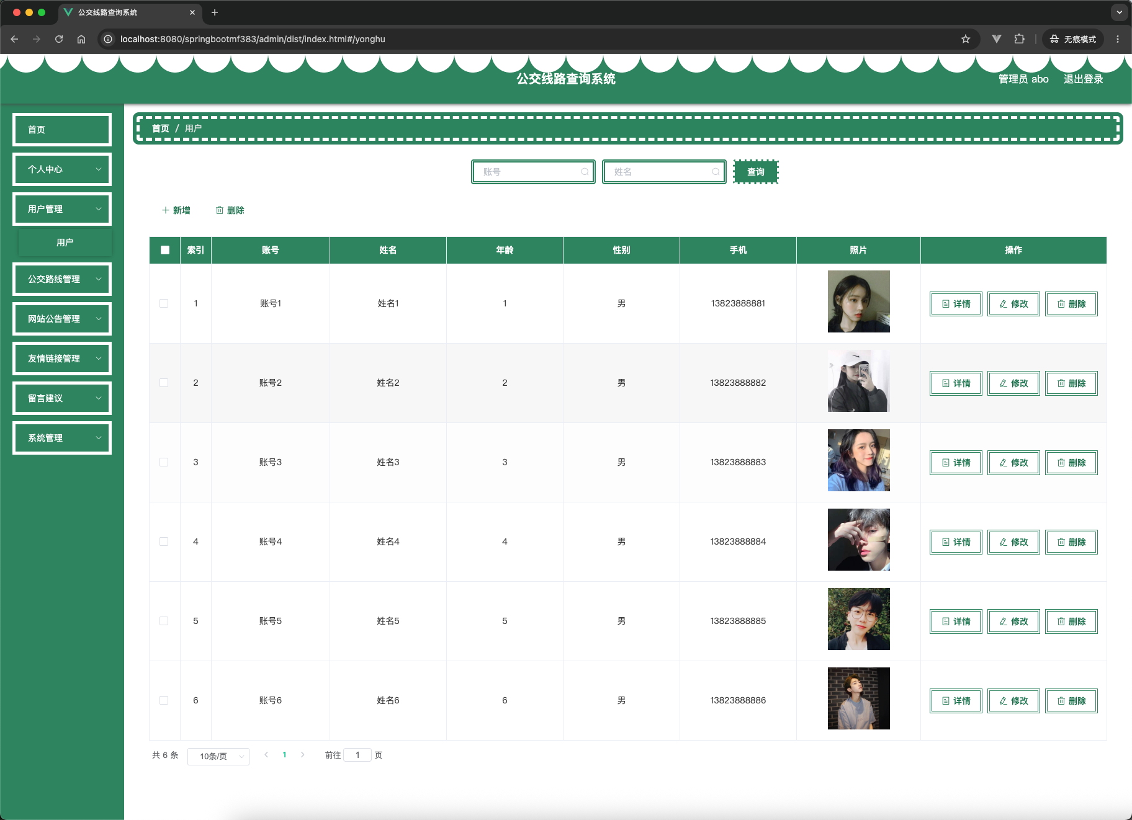Image resolution: width=1132 pixels, height=820 pixels.
Task: Check the checkbox for row 账号1
Action: pyautogui.click(x=164, y=303)
